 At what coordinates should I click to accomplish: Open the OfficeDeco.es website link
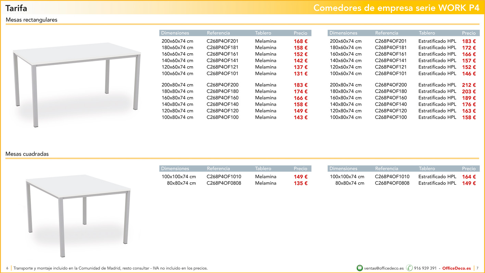click(456, 268)
